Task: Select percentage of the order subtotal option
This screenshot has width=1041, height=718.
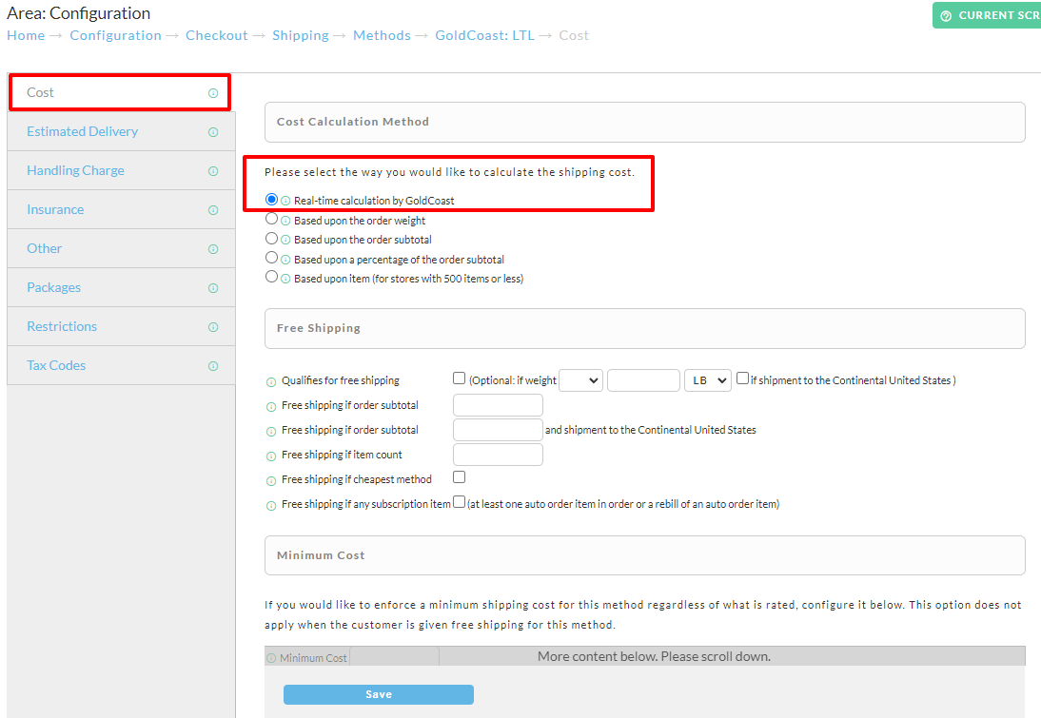Action: coord(271,257)
